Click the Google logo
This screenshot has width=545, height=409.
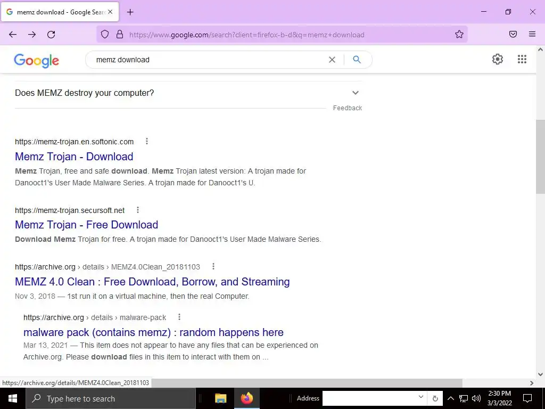(37, 61)
